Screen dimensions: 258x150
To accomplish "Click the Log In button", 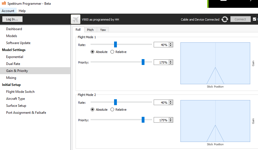I will [12, 19].
